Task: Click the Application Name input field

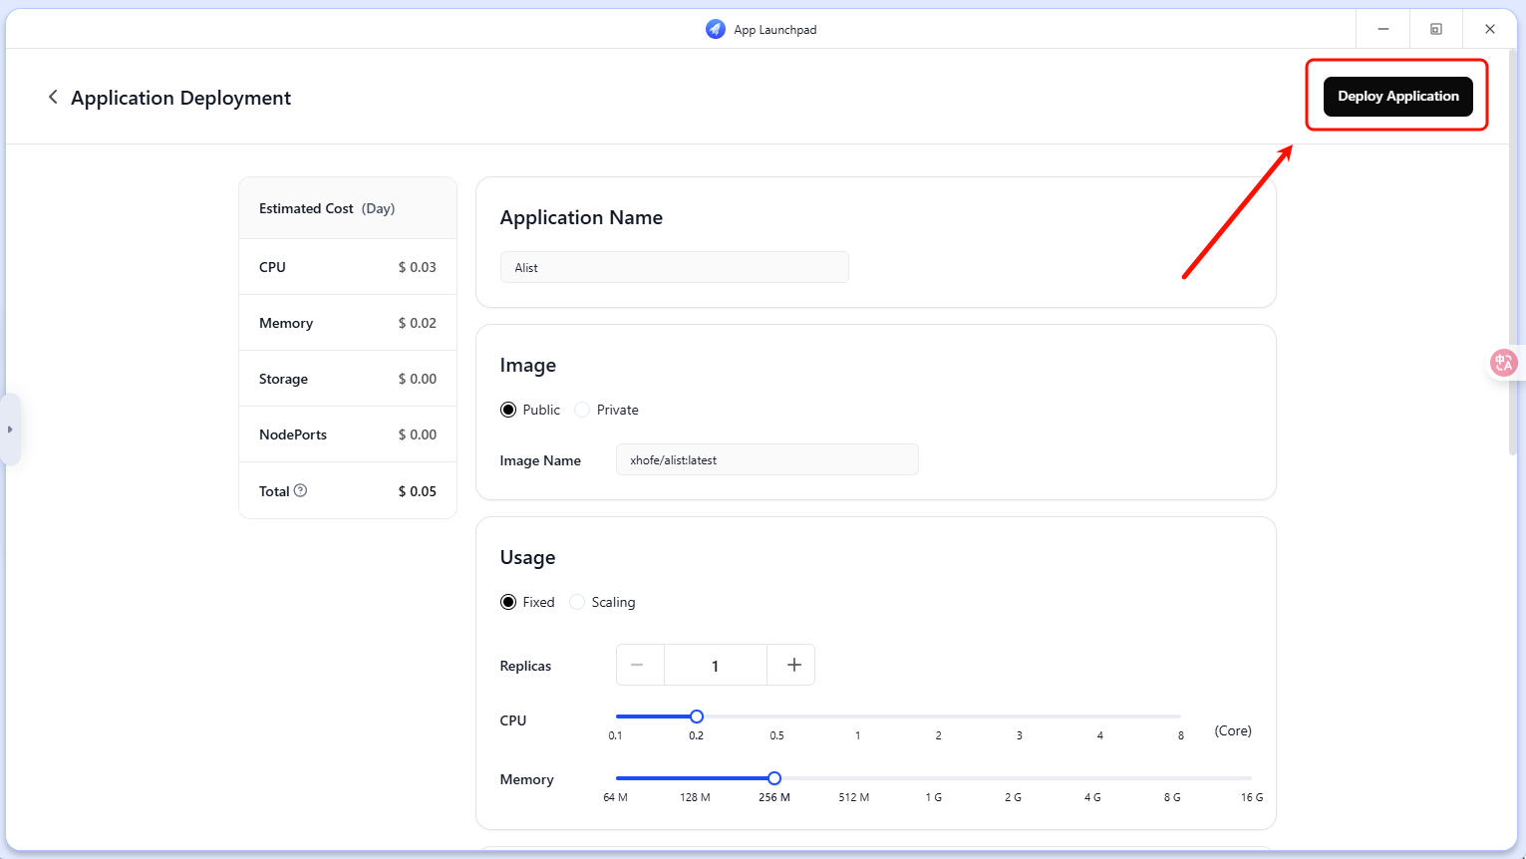Action: point(674,267)
